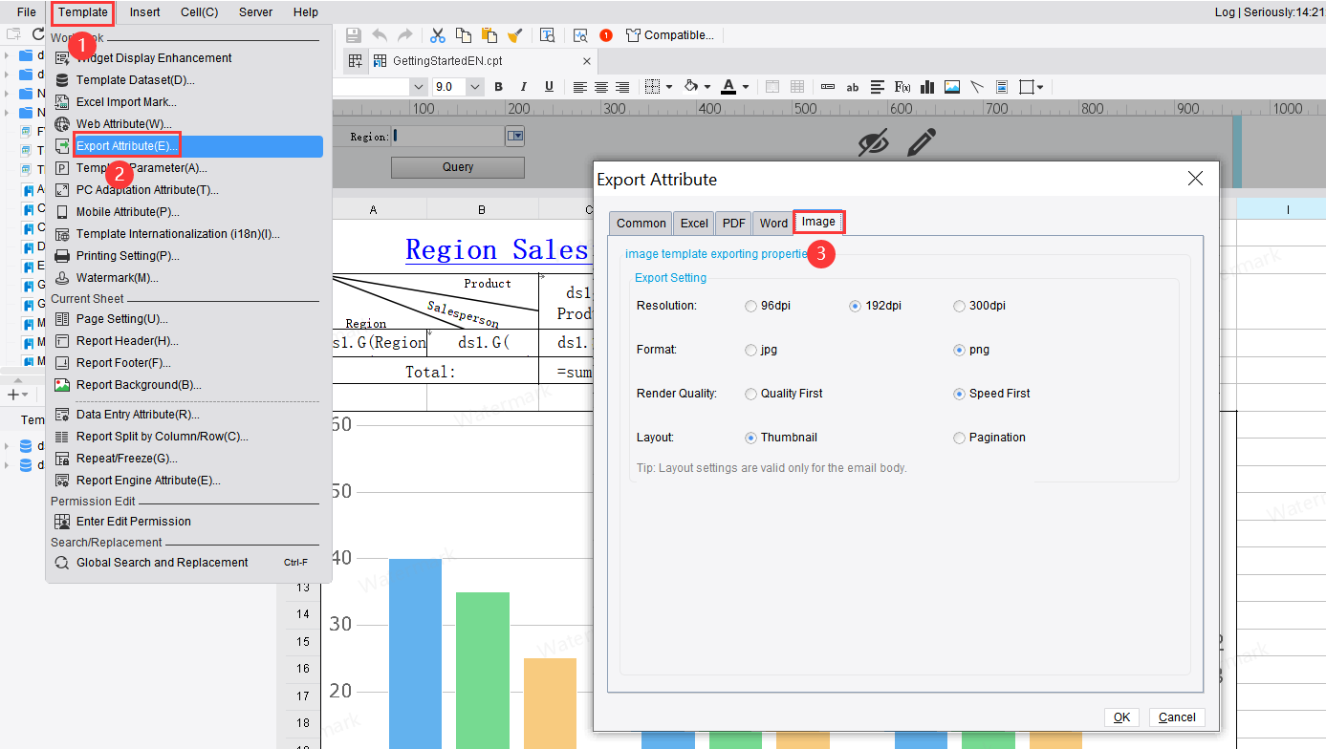Viewport: 1326px width, 749px height.
Task: Insert formula with F(x) icon
Action: [x=902, y=87]
